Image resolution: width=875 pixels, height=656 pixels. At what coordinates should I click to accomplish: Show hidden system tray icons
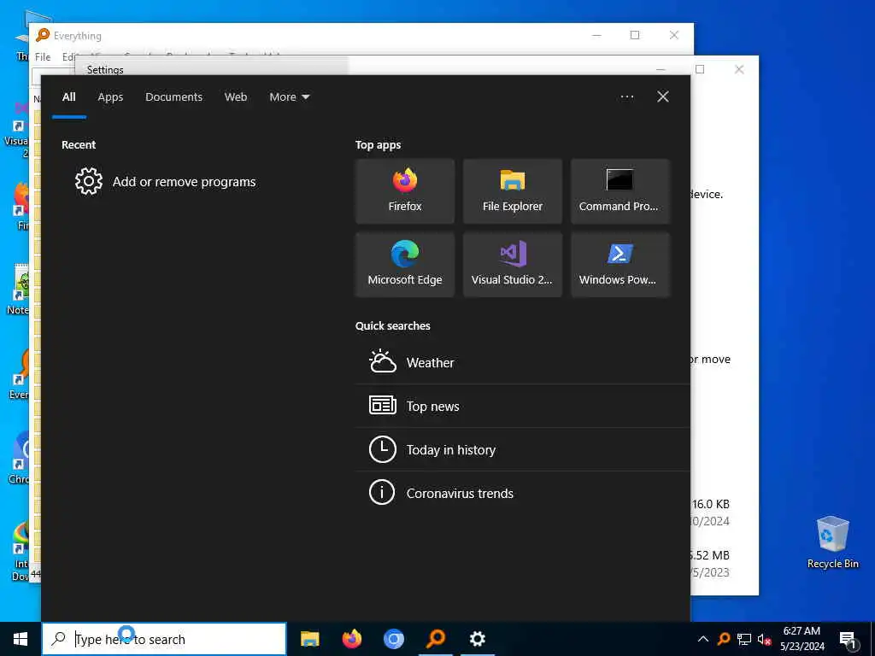point(703,639)
